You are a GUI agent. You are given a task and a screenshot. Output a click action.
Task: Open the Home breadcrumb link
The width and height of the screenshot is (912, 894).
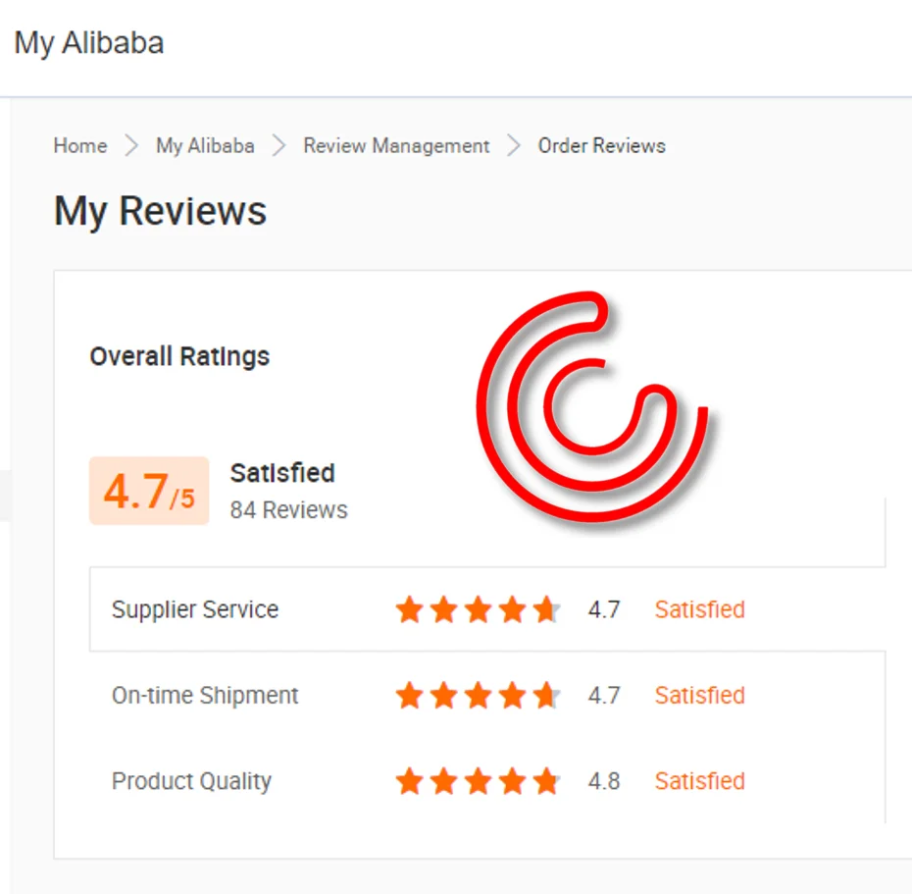click(79, 145)
